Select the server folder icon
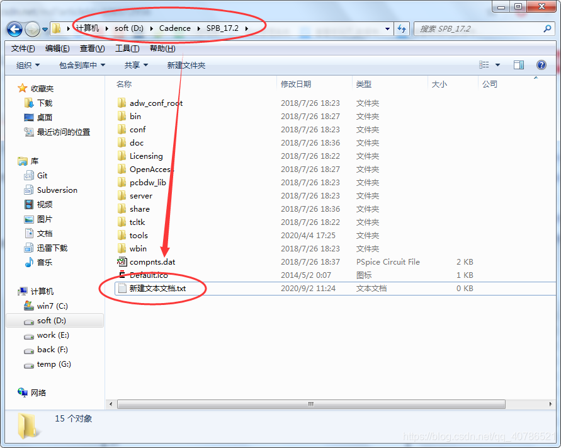Screen dimensions: 561x448 pyautogui.click(x=122, y=196)
